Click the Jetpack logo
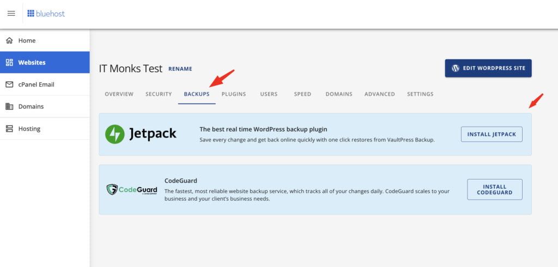Viewport: 558px width, 267px height. pyautogui.click(x=141, y=134)
